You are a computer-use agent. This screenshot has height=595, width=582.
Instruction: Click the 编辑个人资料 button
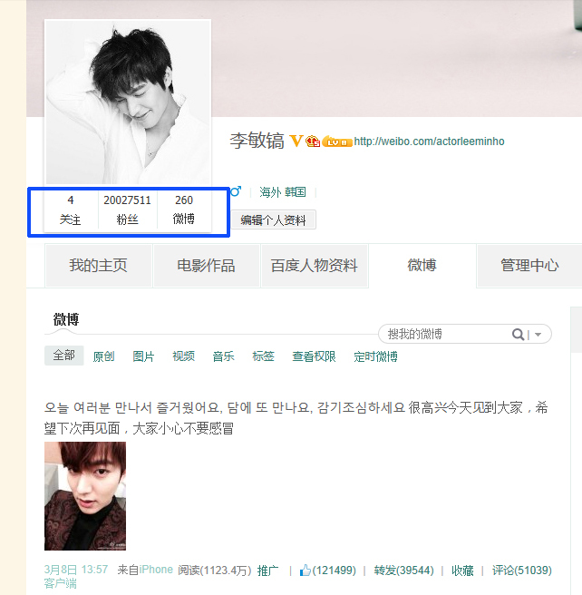point(274,219)
